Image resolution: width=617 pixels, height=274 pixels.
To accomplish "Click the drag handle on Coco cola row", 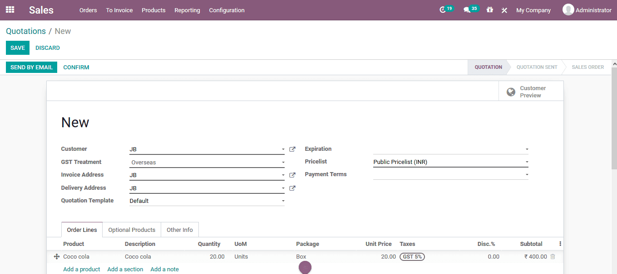I will [57, 257].
